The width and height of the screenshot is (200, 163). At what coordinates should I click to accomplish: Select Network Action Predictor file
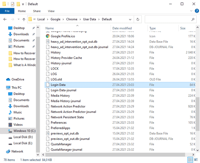[x=120, y=106]
